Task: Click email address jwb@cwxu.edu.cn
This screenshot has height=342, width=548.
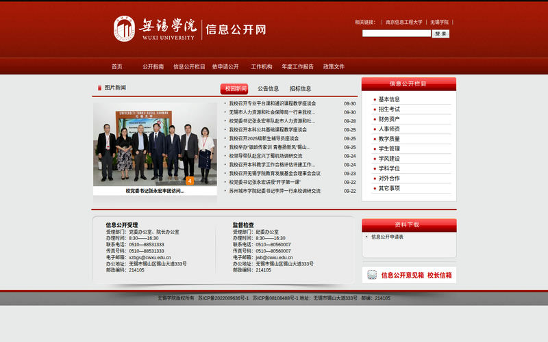Action: 274,258
